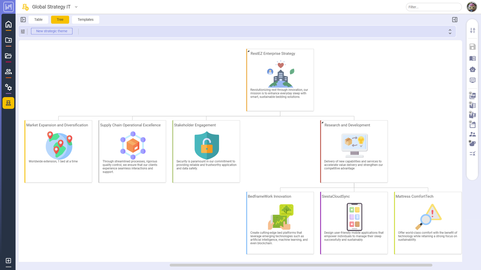The image size is (481, 270).
Task: Export the tree as PDF
Action: tap(473, 96)
